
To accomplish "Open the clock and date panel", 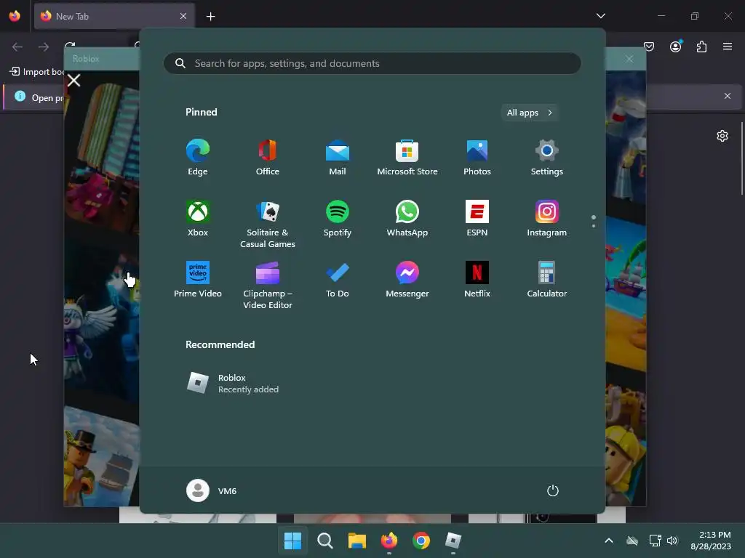I will coord(710,541).
